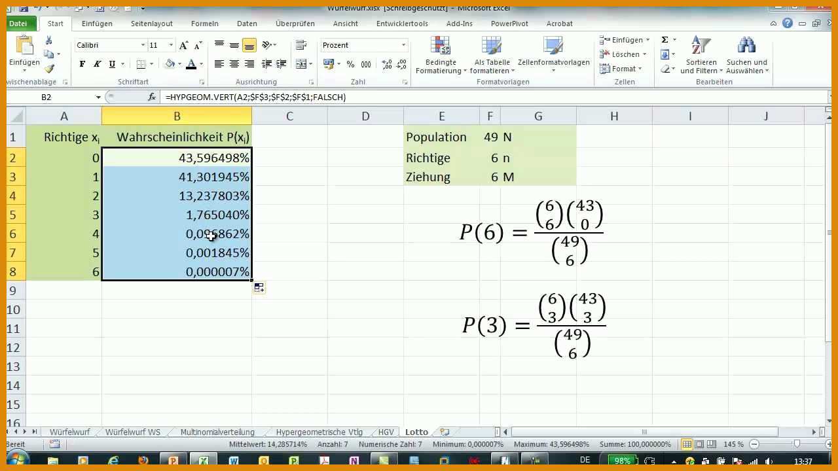838x471 pixels.
Task: Decrease font size with the small A icon
Action: click(x=197, y=45)
